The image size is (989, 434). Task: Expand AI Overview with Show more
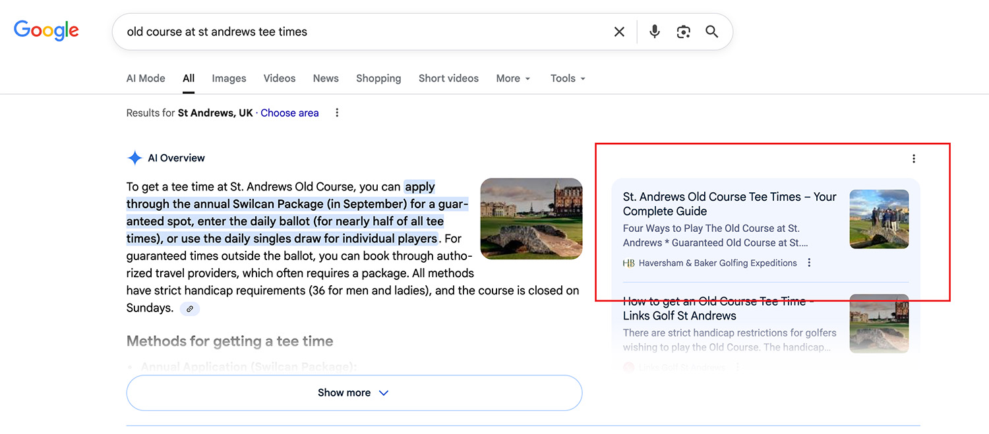click(x=354, y=393)
